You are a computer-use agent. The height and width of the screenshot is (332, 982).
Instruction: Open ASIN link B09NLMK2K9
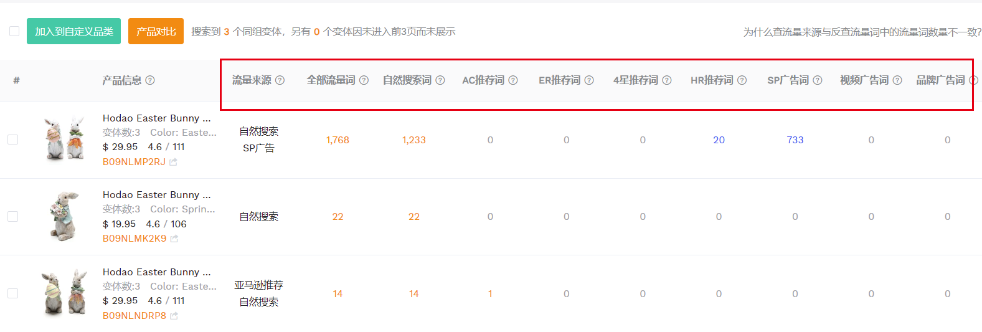135,239
